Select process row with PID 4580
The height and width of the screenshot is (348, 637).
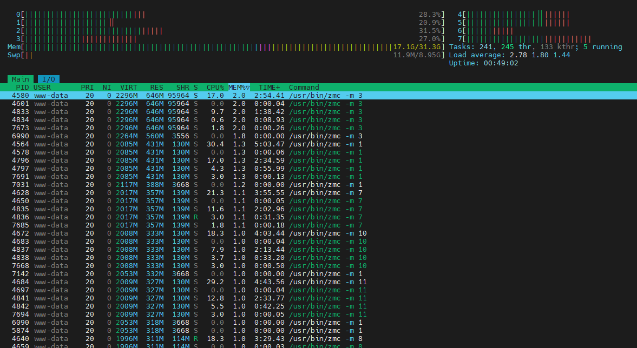coord(318,95)
